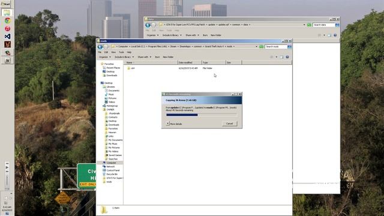Launch iTunes from the taskbar
The image size is (384, 216).
(7, 29)
